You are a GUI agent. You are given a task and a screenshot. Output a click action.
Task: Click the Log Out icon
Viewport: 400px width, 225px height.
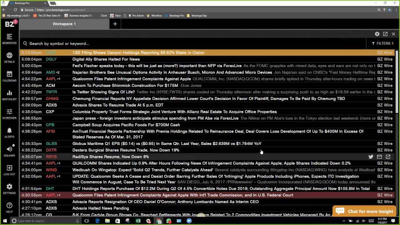(9, 170)
